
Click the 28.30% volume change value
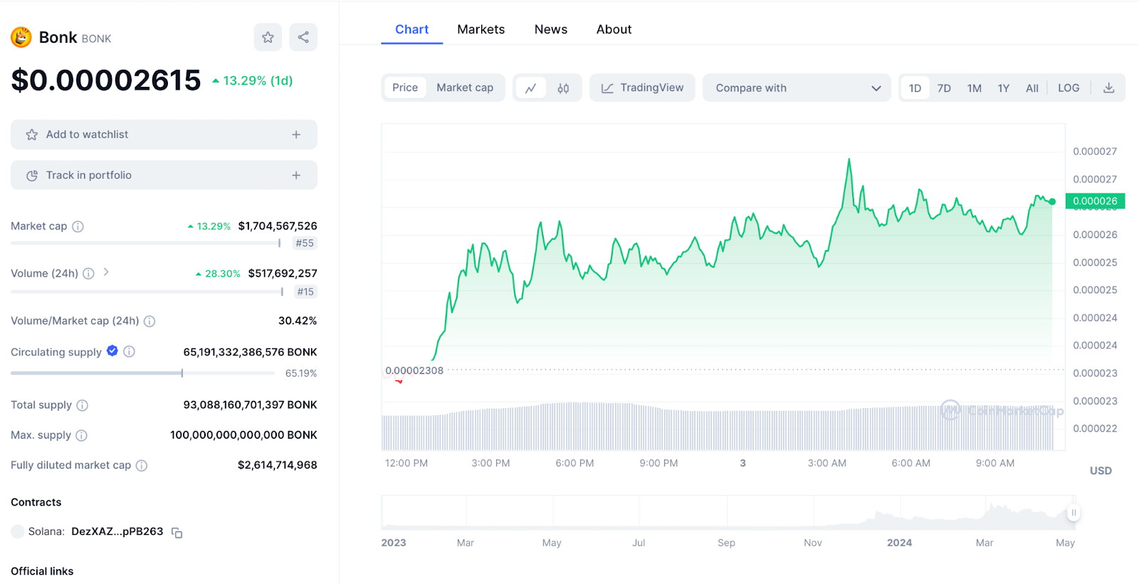(x=218, y=273)
